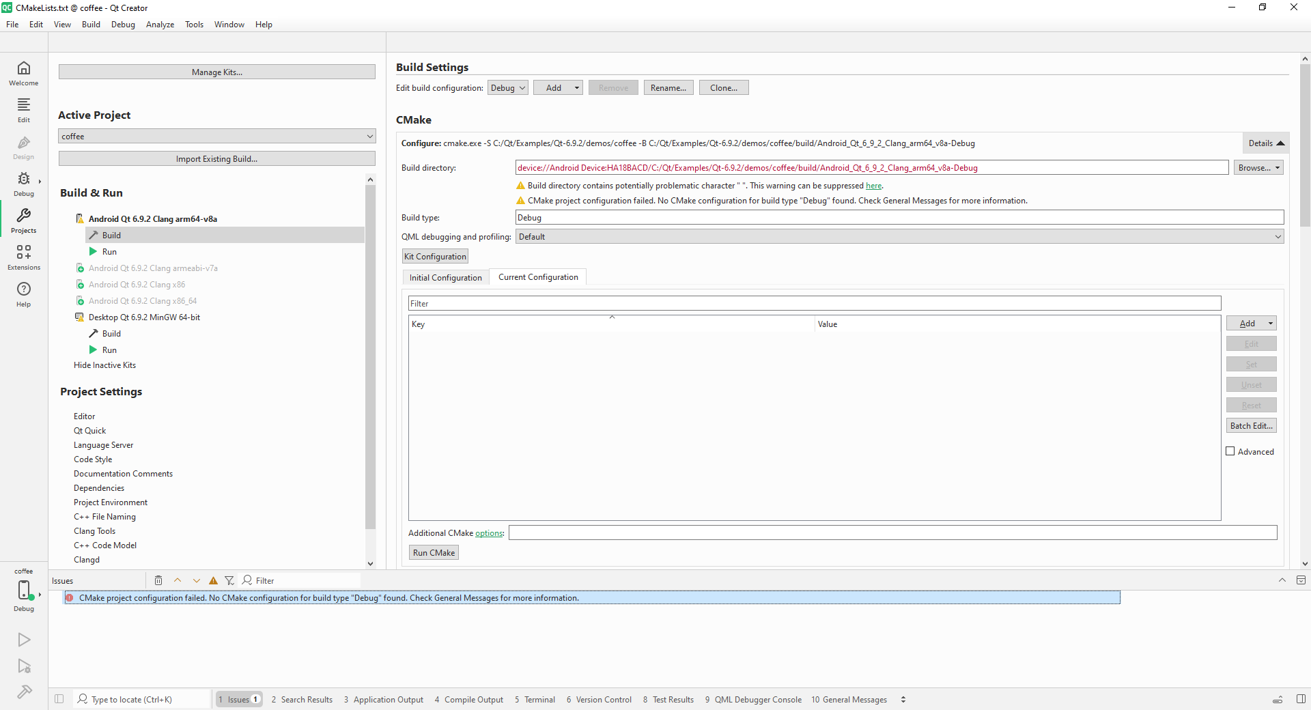Click the green Run project button
The height and width of the screenshot is (710, 1311).
(x=24, y=640)
